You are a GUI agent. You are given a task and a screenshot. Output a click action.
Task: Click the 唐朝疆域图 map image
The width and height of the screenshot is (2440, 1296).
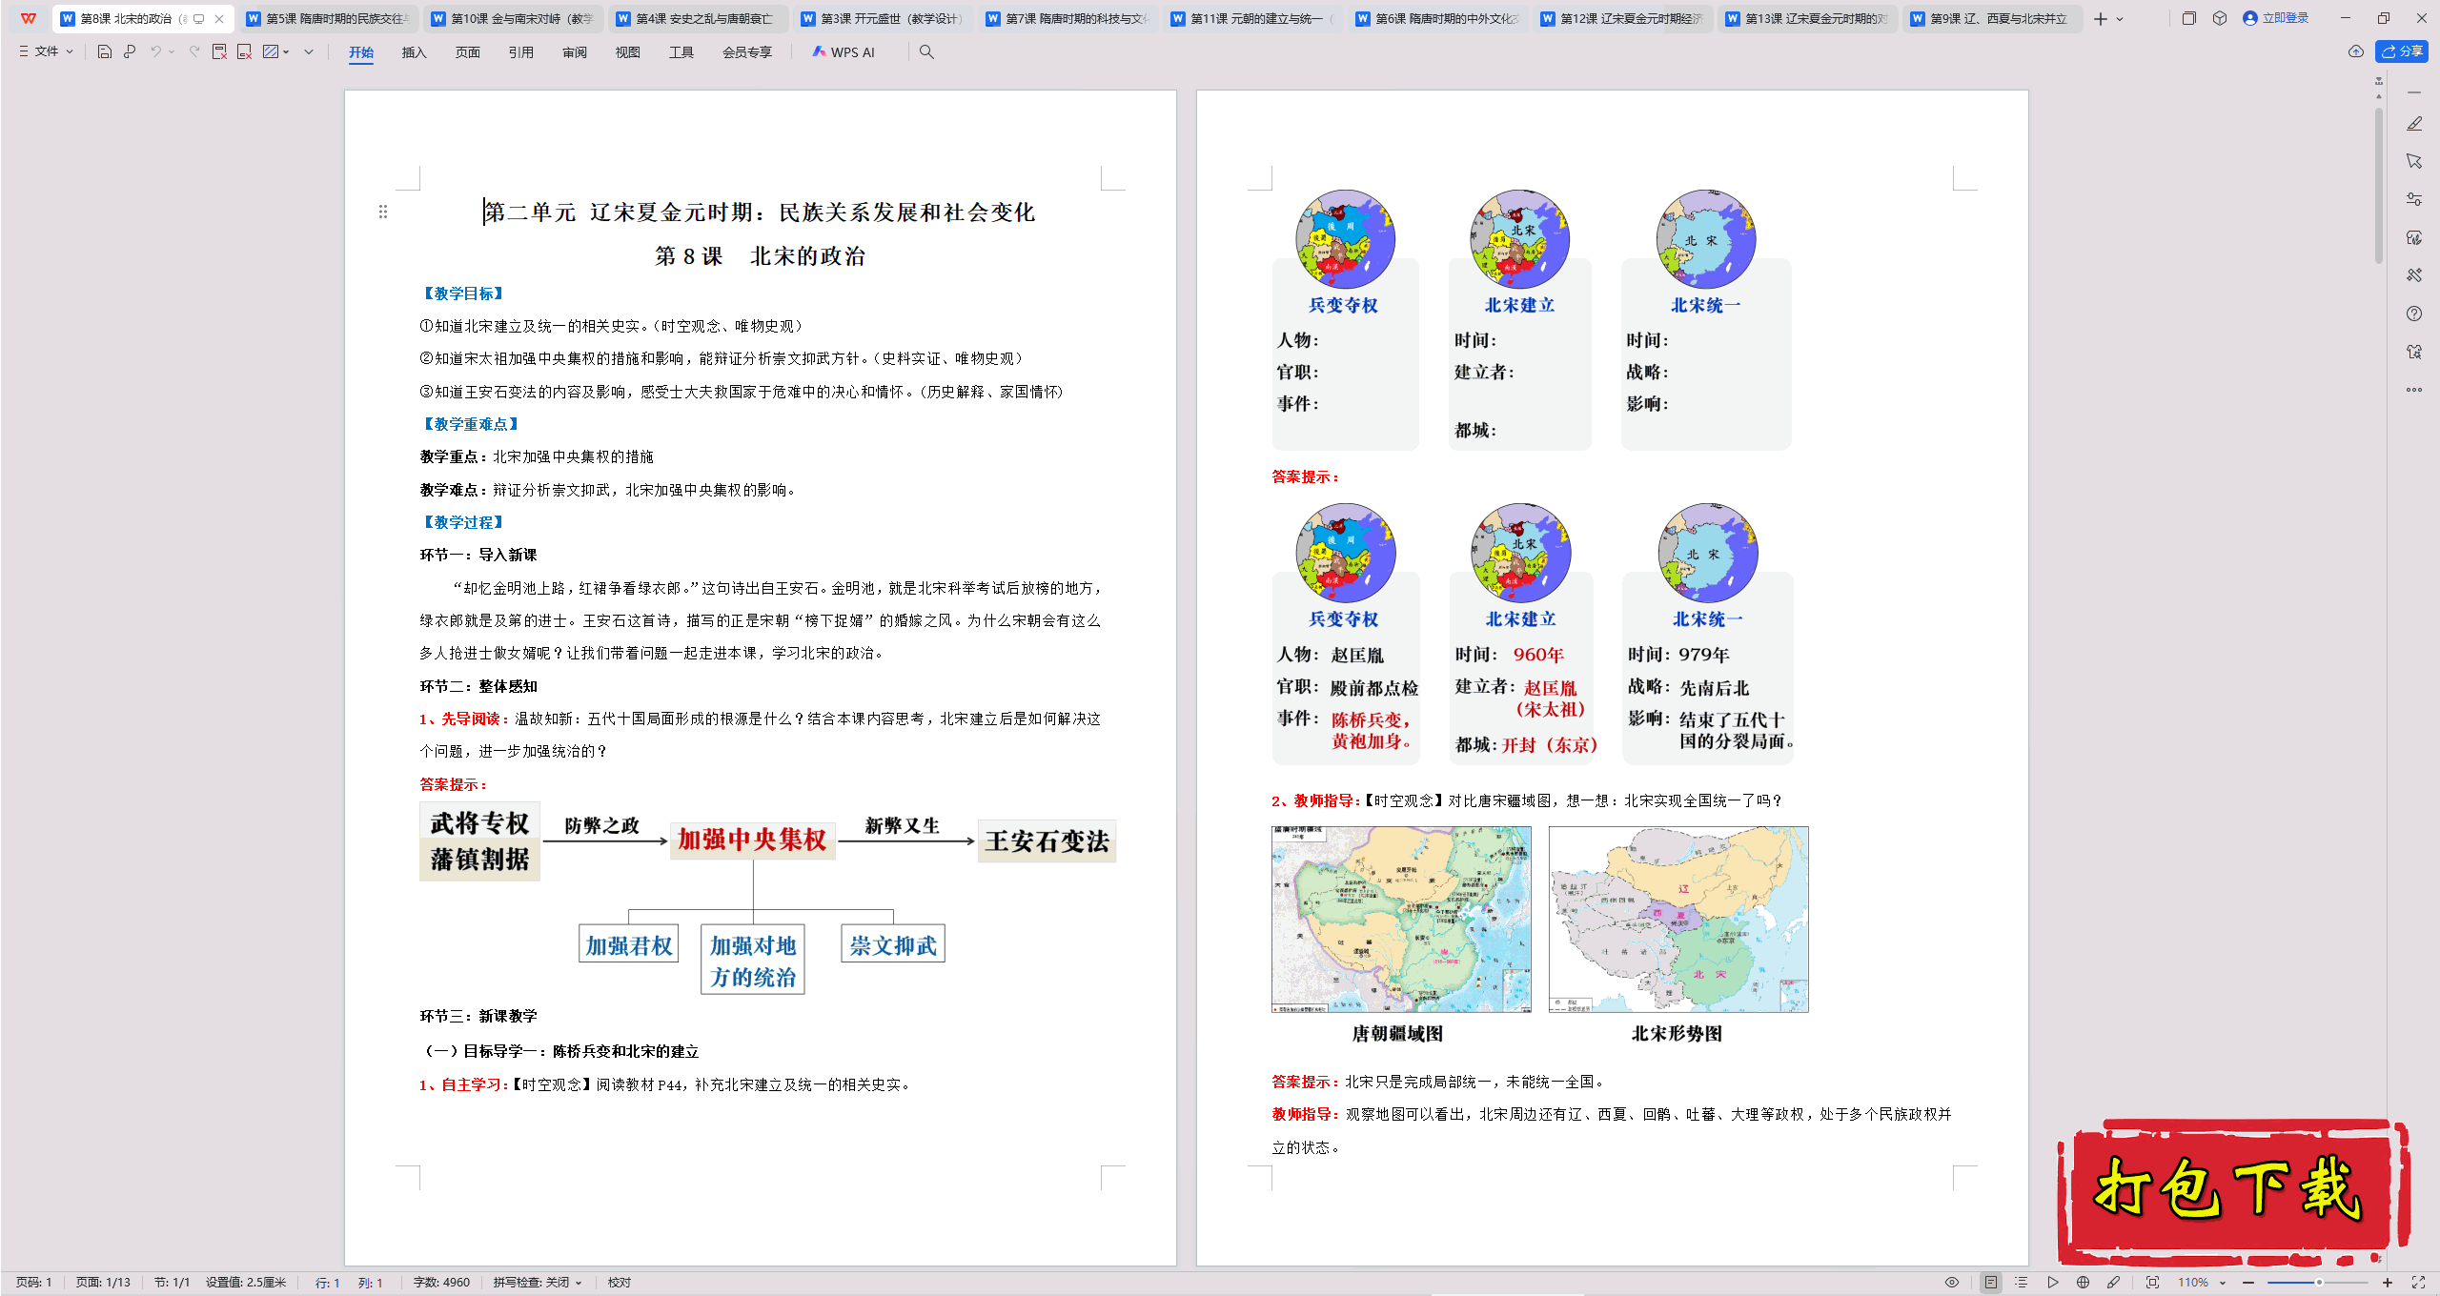point(1401,919)
